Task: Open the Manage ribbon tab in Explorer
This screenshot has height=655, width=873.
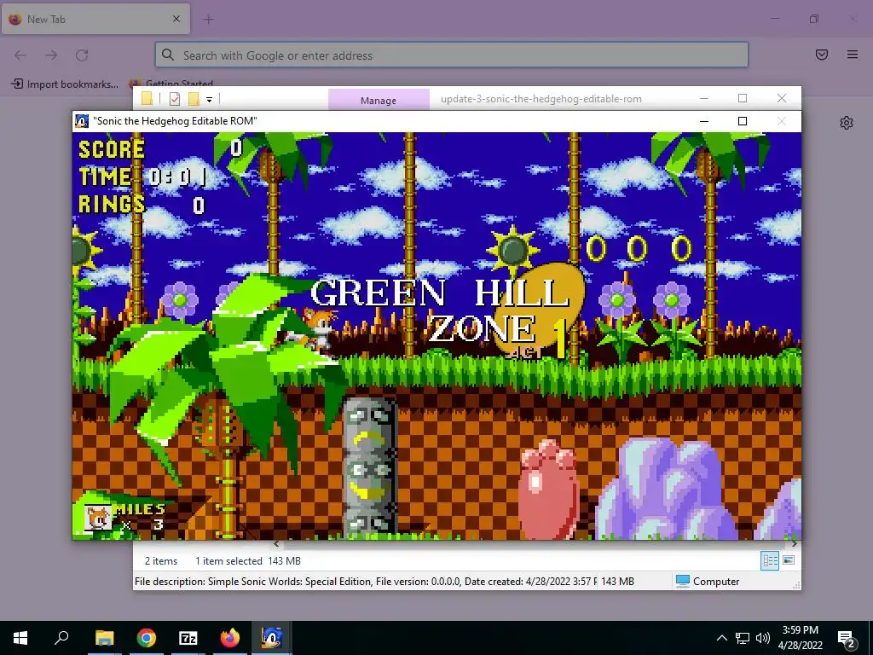Action: pos(379,101)
